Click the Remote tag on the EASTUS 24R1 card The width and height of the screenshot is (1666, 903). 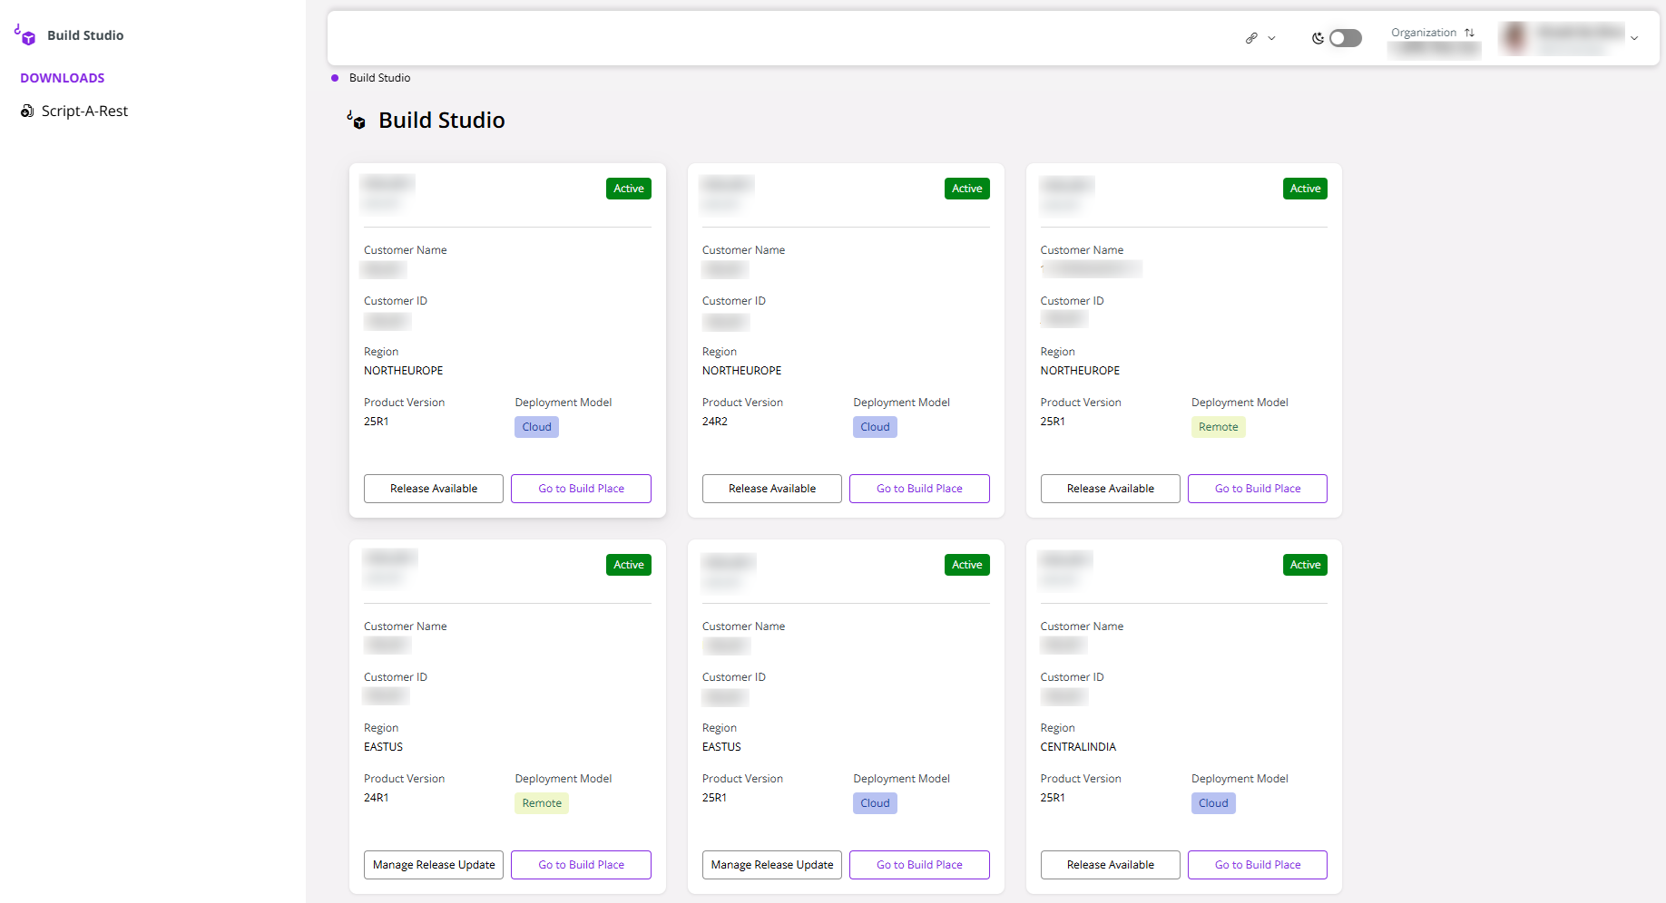(542, 803)
